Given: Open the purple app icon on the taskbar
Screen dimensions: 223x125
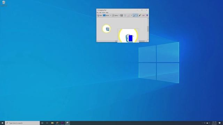Looking at the screenshot, I should (x=62, y=123).
